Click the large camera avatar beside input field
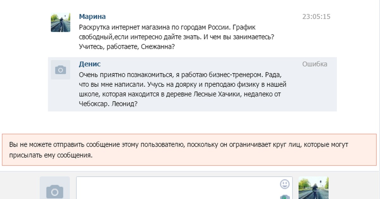The height and width of the screenshot is (199, 380). click(x=54, y=189)
